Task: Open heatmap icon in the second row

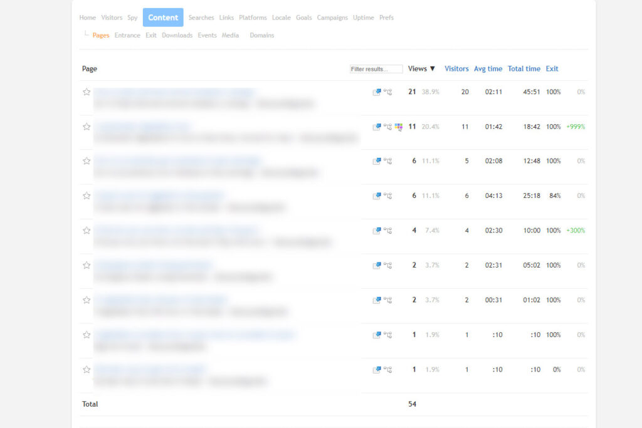Action: [398, 127]
